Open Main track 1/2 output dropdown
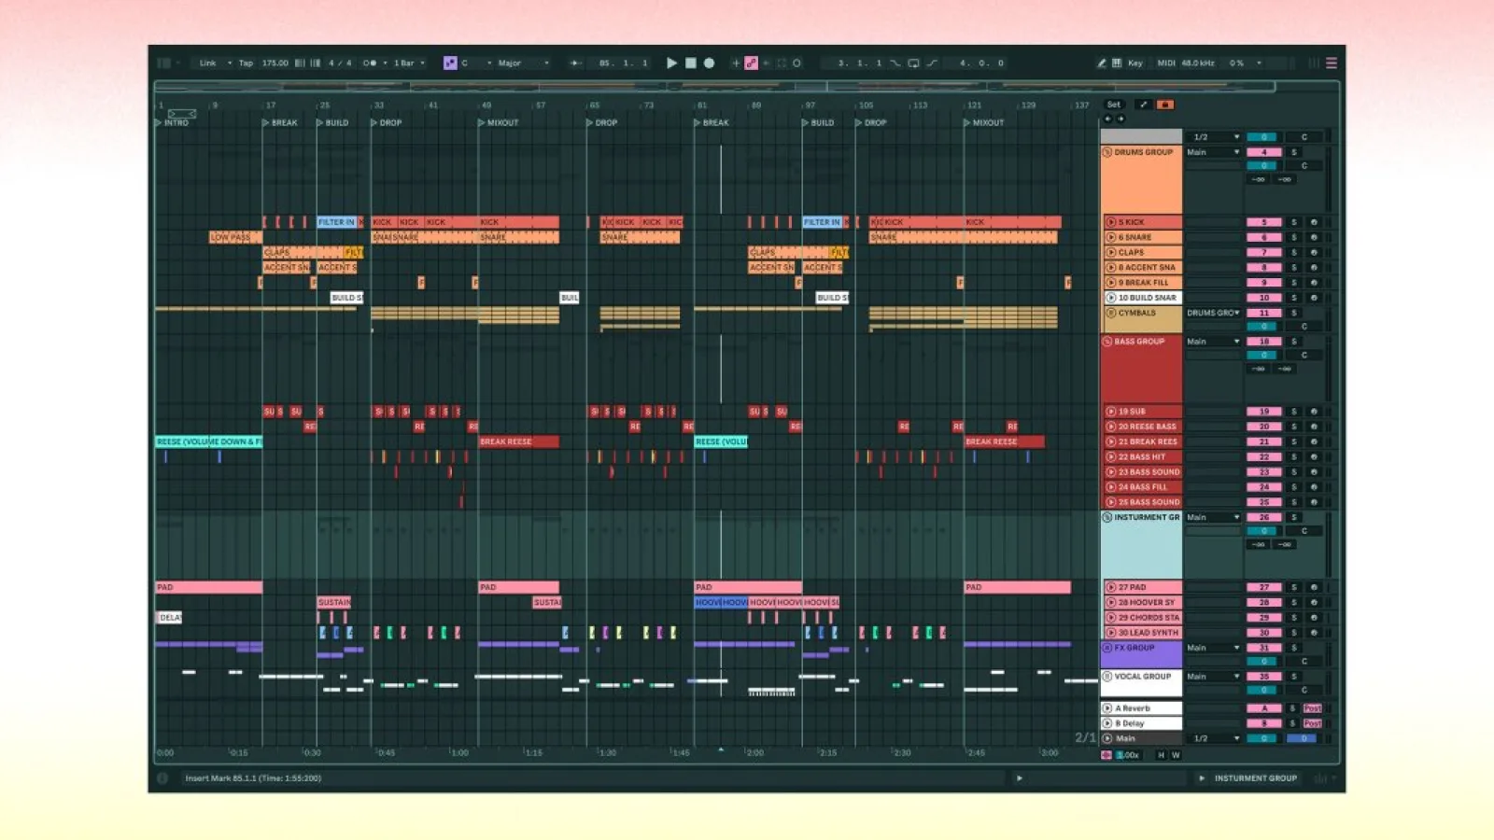Viewport: 1494px width, 840px height. pos(1213,738)
